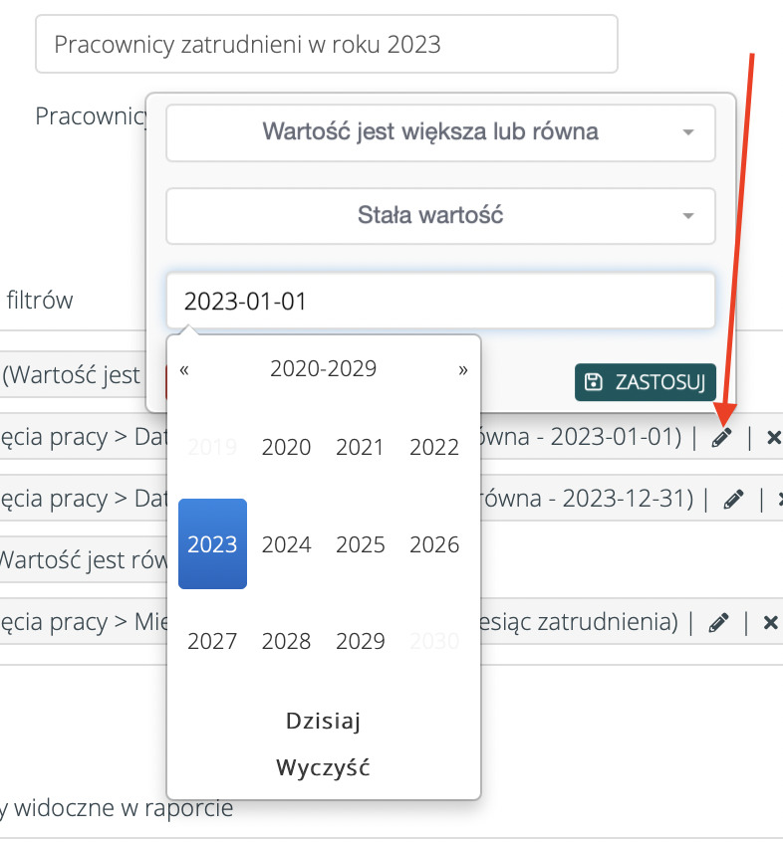Edit the filter ending with 2023-01-01
The image size is (783, 844).
[x=720, y=439]
